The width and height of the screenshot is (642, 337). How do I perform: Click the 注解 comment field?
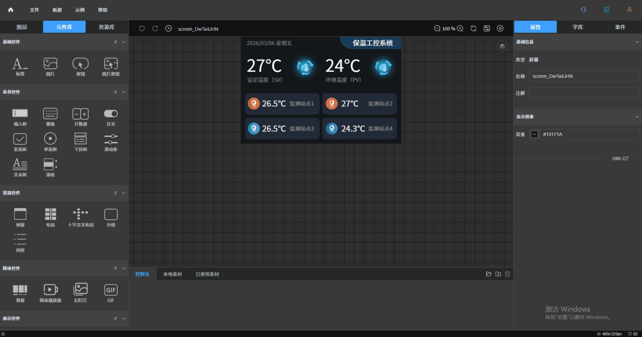coord(584,93)
